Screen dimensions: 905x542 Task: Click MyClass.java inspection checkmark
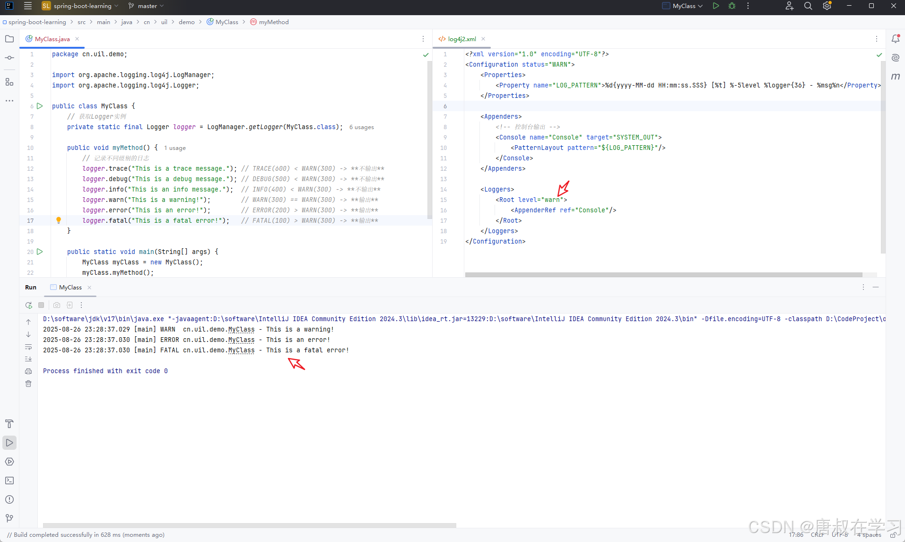click(426, 54)
